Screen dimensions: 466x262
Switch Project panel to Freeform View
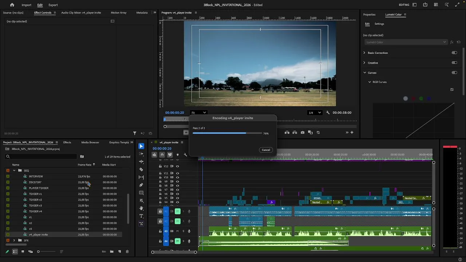coord(31,251)
